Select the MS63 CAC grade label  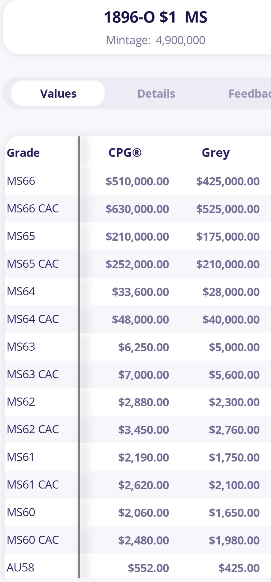(33, 374)
